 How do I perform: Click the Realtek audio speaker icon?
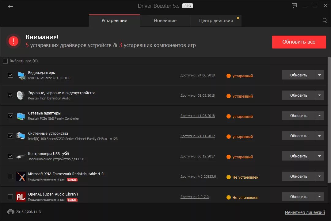(21, 95)
